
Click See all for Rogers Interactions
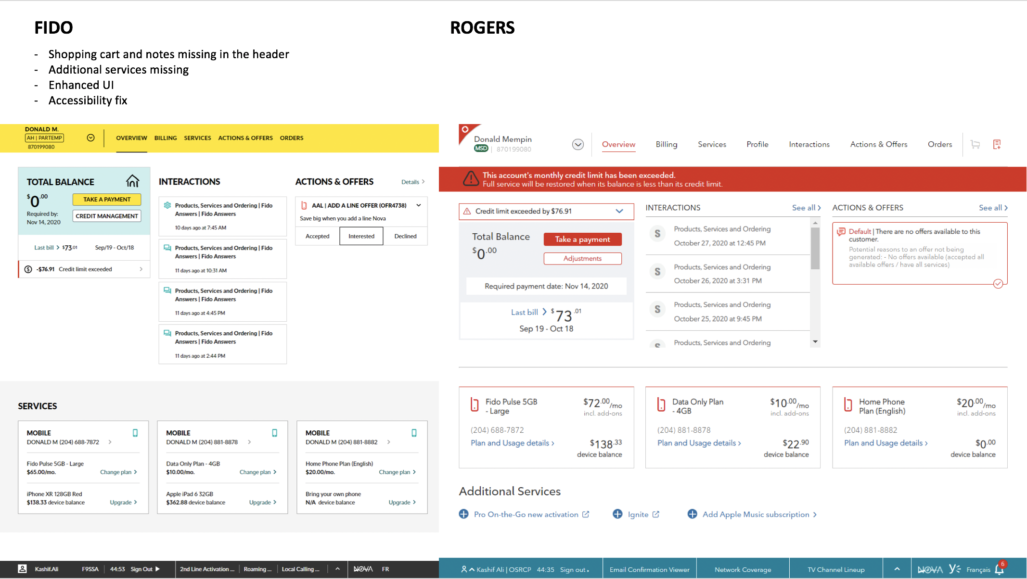(806, 208)
